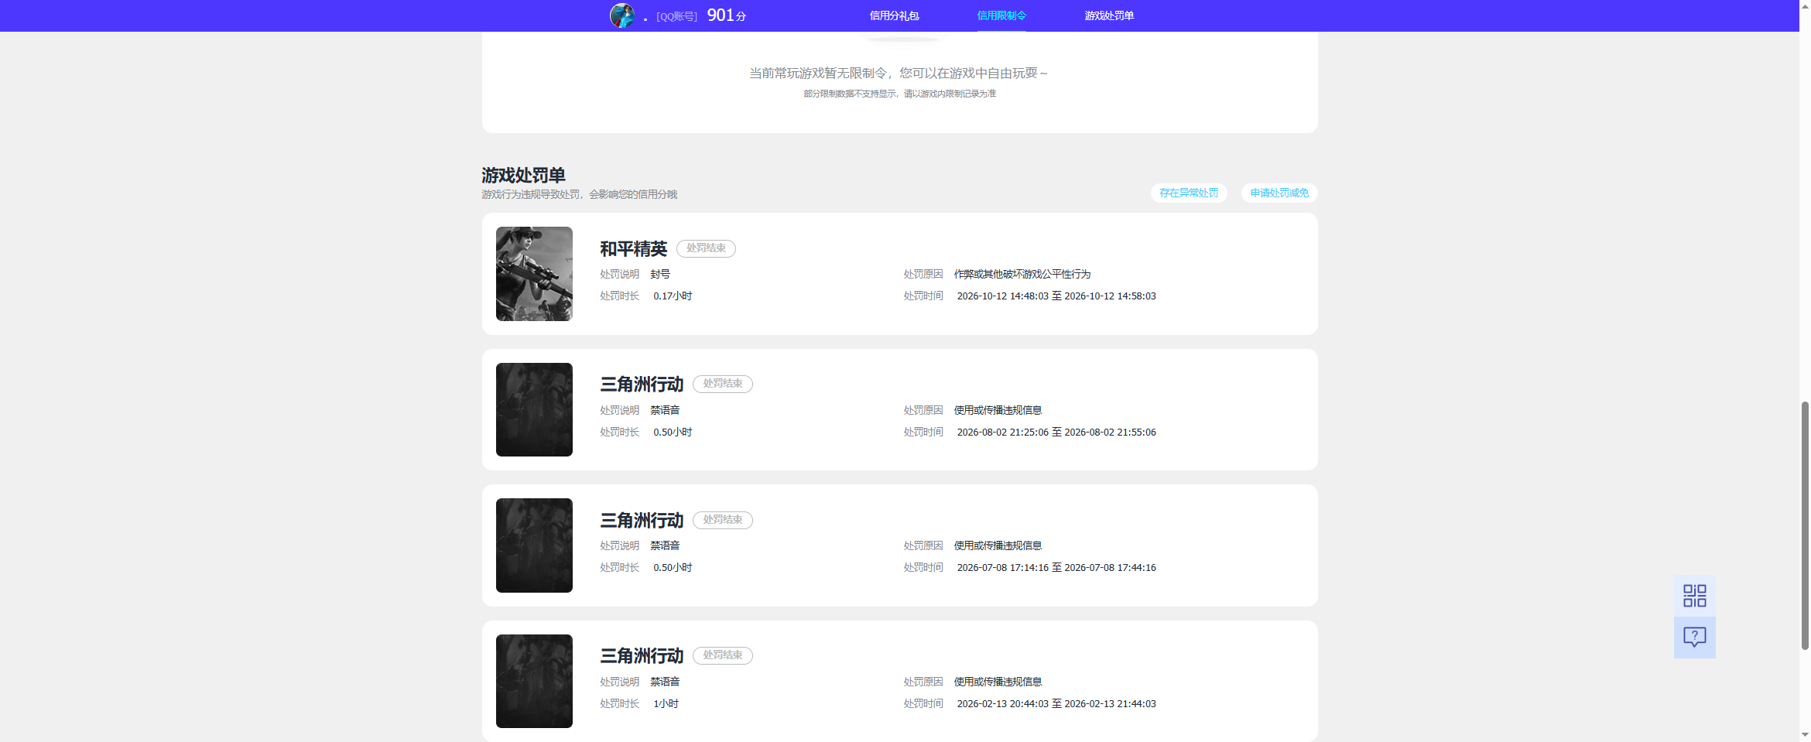This screenshot has height=742, width=1811.
Task: Click the 申请处罚减免 button
Action: (x=1279, y=193)
